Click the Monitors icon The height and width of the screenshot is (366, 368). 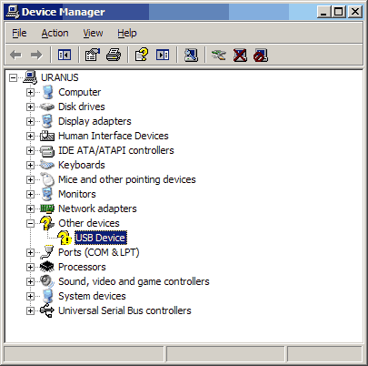coord(47,194)
